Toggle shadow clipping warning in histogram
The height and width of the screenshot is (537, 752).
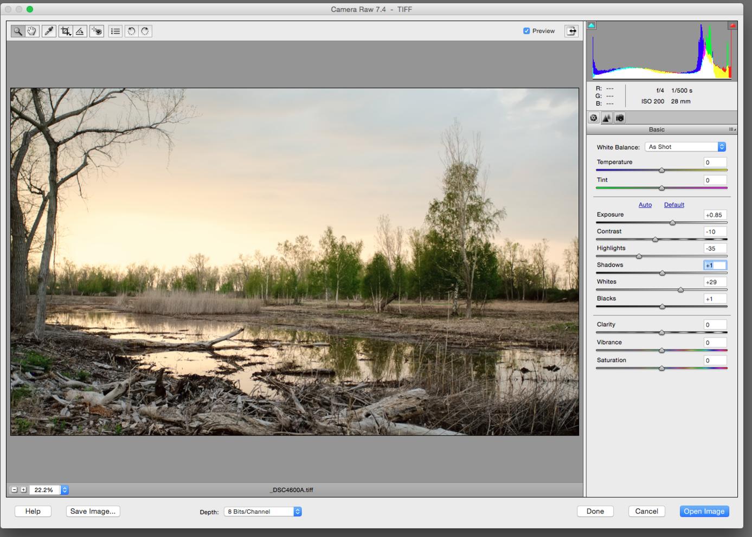pyautogui.click(x=592, y=25)
